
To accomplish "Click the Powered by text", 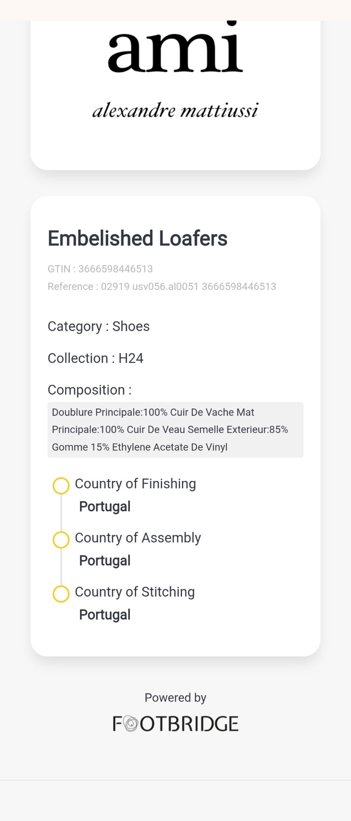I will pyautogui.click(x=175, y=698).
